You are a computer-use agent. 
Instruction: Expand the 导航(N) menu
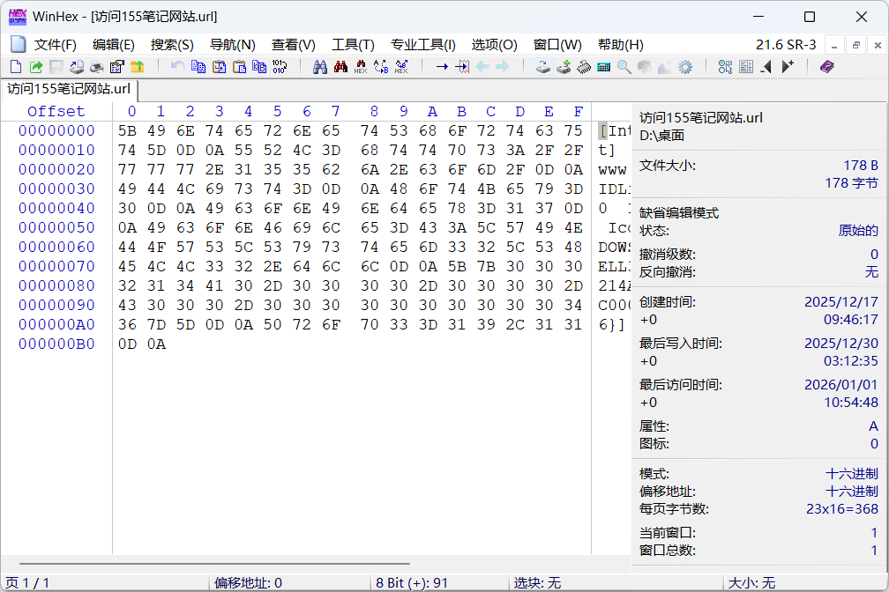[x=232, y=45]
